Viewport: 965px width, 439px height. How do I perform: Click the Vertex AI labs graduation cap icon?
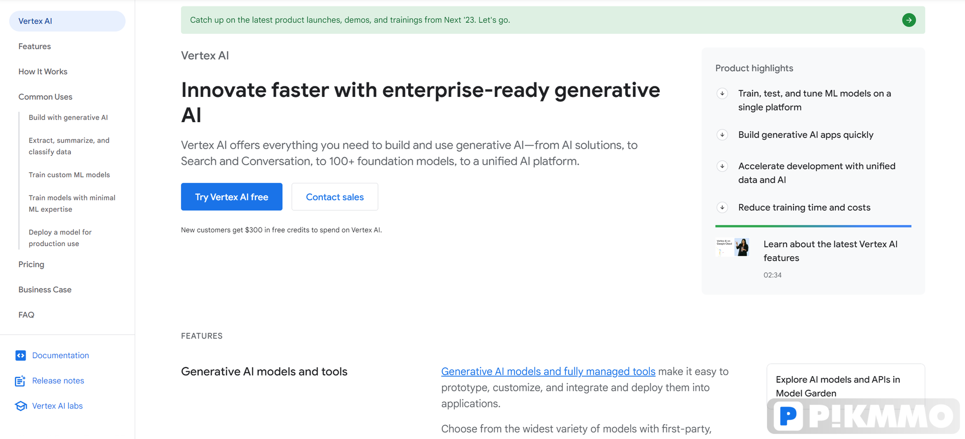point(21,406)
